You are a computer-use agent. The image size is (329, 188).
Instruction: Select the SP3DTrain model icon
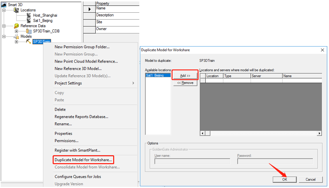(28, 42)
